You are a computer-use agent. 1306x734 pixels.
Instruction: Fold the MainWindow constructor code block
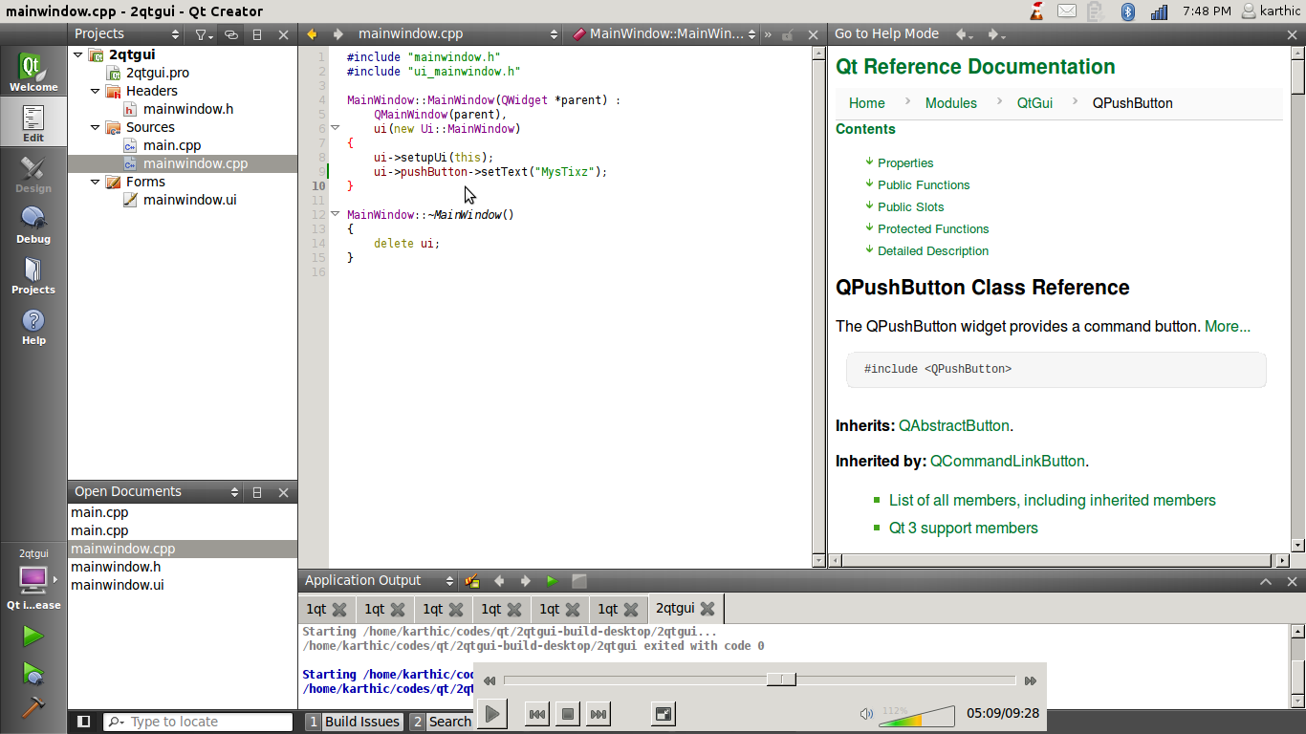336,128
